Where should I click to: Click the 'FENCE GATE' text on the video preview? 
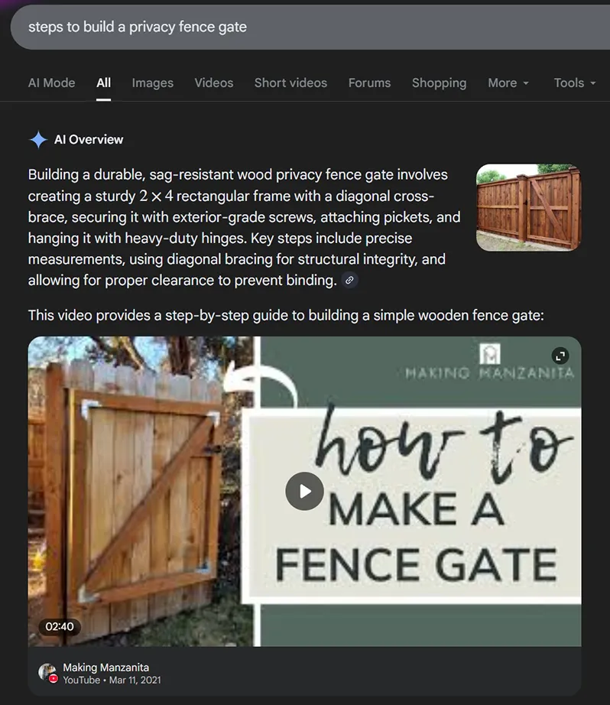[416, 566]
